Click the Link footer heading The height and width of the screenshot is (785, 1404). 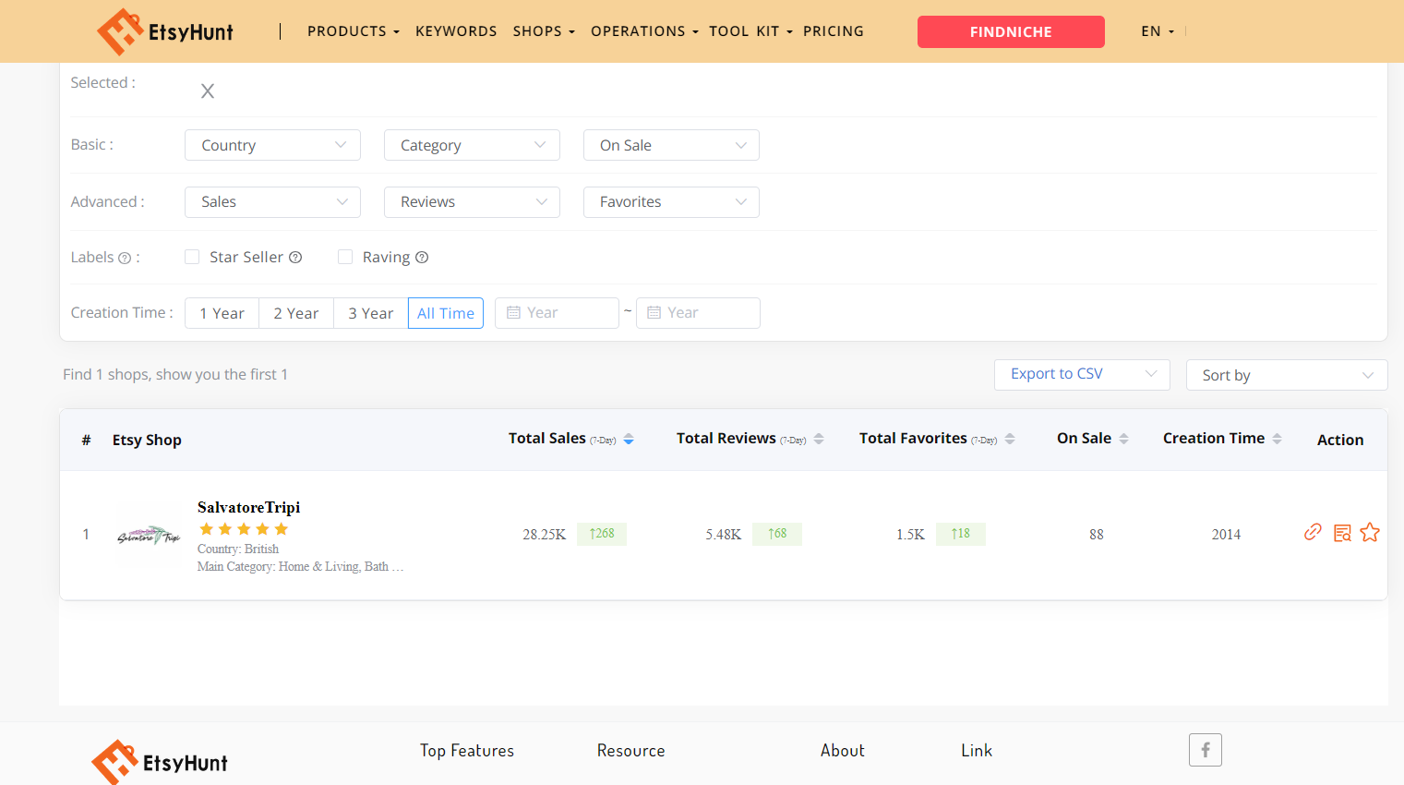click(x=977, y=751)
